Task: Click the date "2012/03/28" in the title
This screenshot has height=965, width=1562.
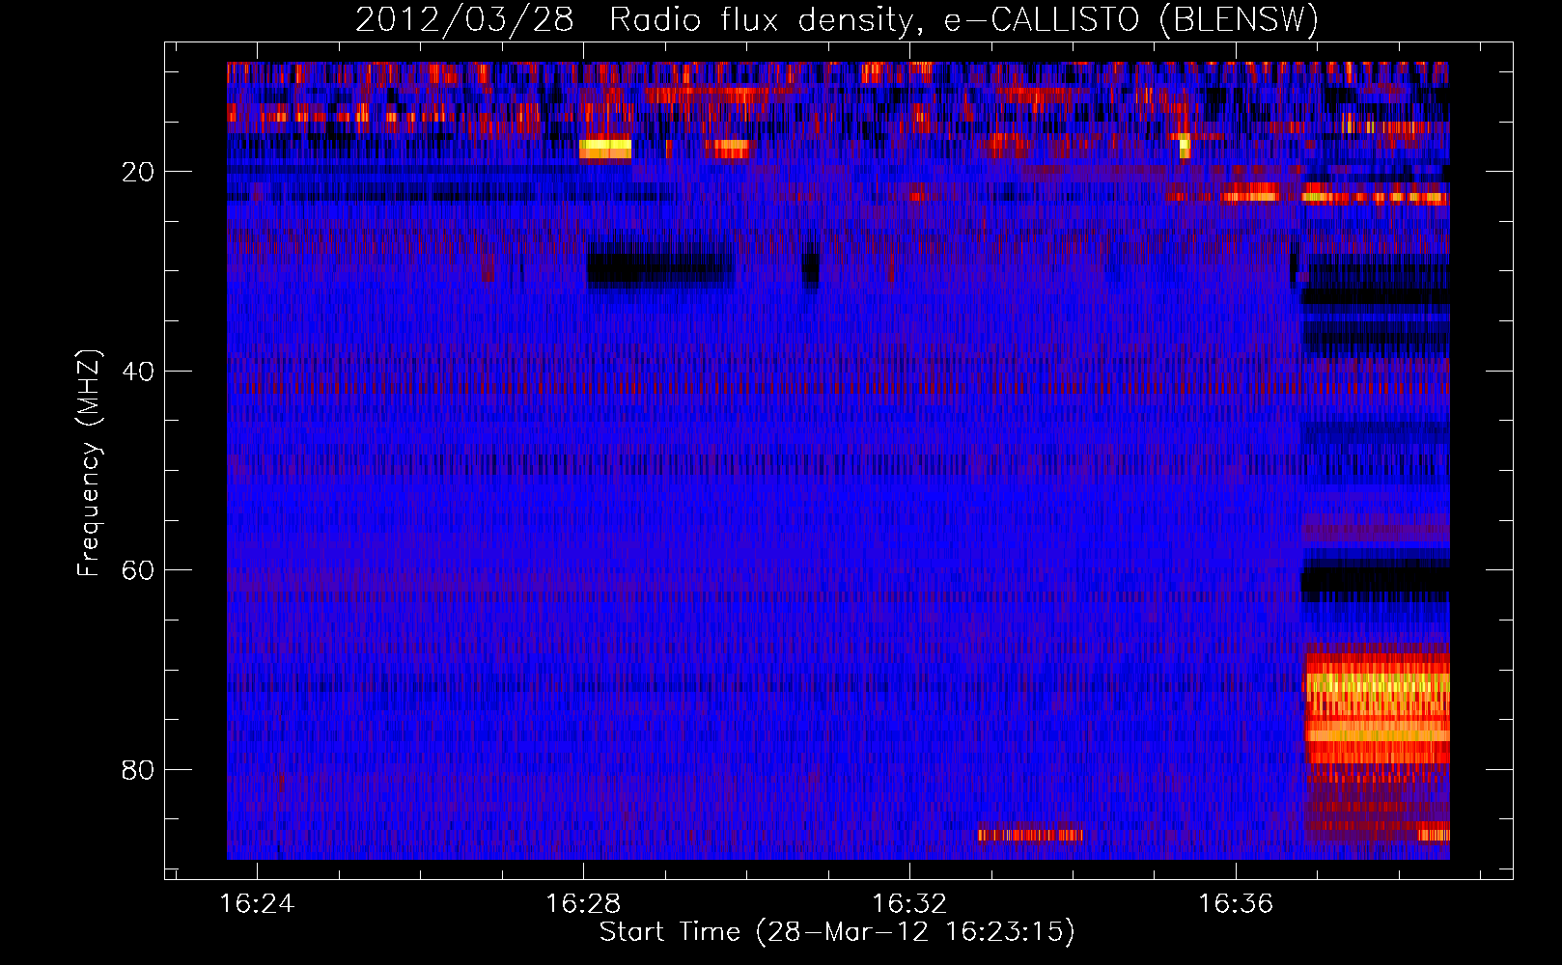Action: pos(464,20)
